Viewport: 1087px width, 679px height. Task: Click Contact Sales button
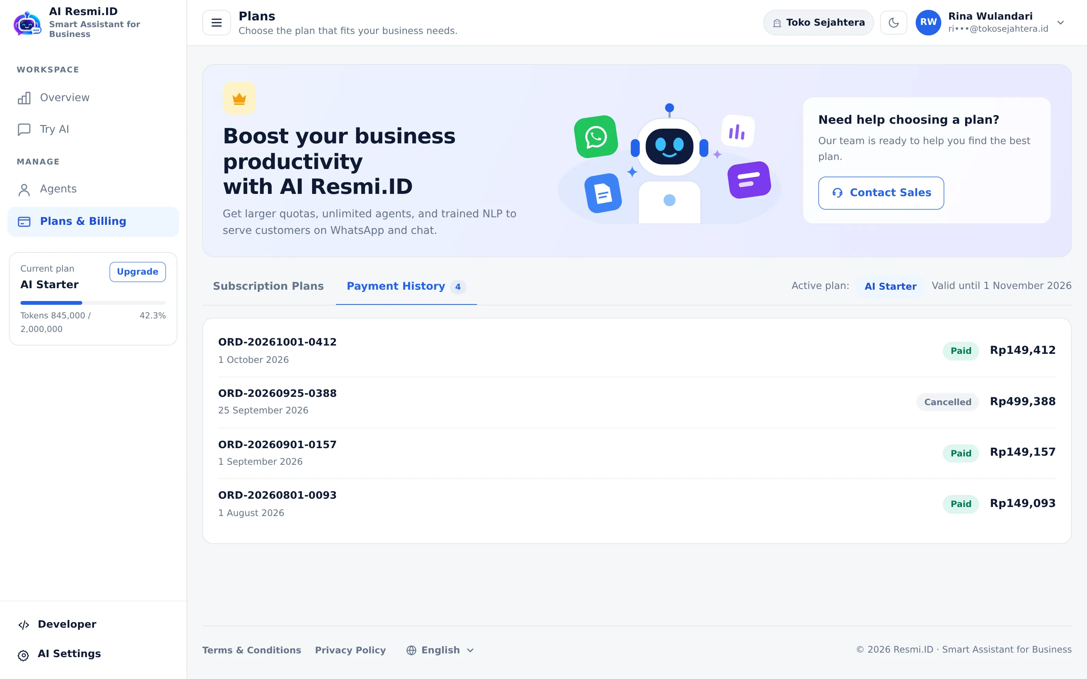click(x=881, y=193)
